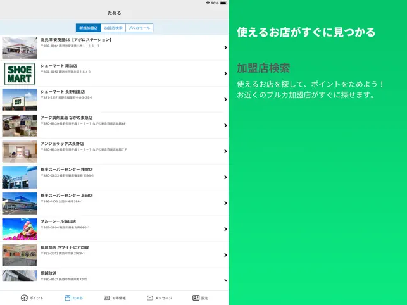Viewport: 407px width, 305px height.
Task: Select the シューマート 諏訪店 store name
Action: (x=59, y=66)
